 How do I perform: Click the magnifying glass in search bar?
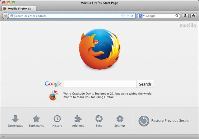coord(177,16)
